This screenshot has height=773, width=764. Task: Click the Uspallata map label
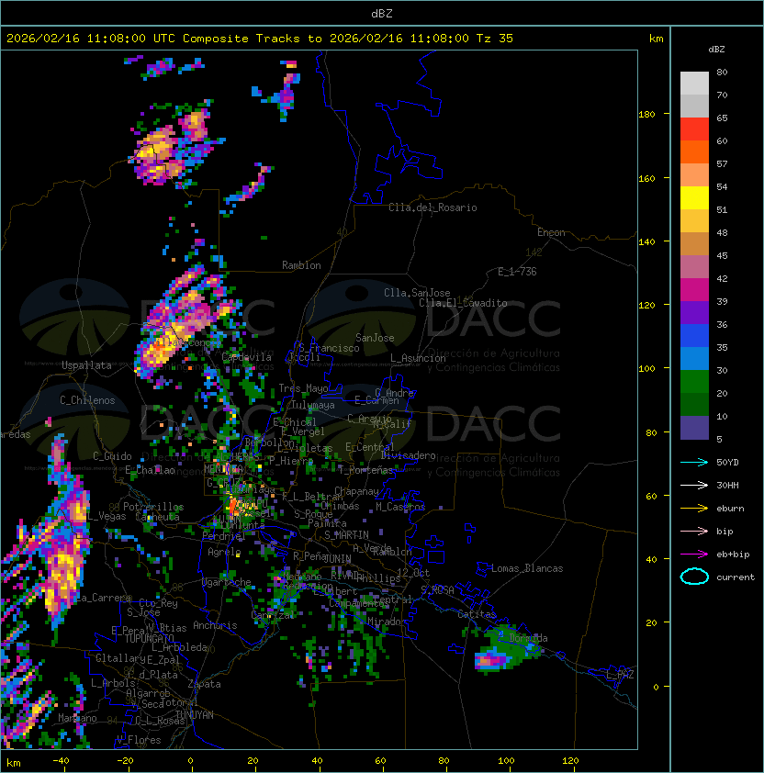click(x=86, y=365)
